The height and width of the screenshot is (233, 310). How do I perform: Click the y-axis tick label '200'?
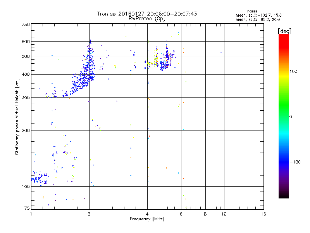pos(26,130)
